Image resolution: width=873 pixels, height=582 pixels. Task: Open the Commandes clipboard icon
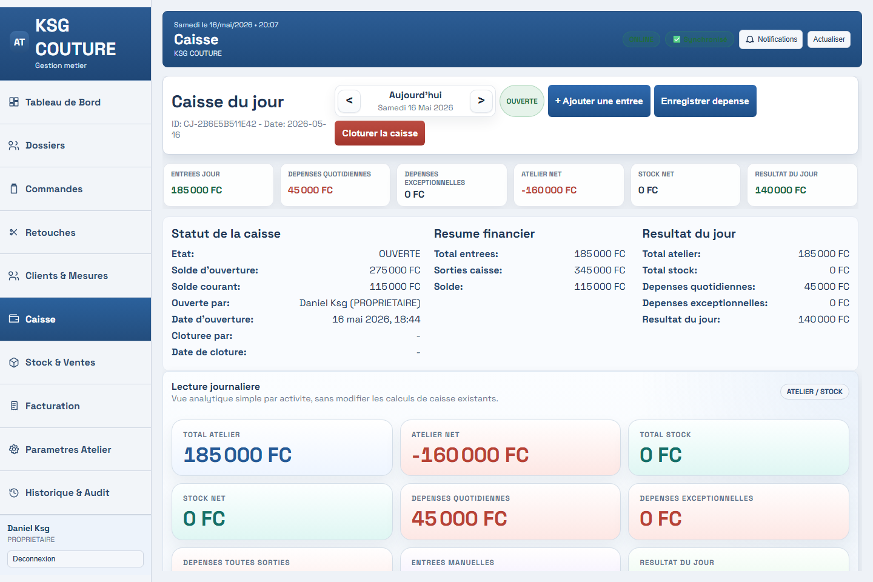[x=14, y=189]
